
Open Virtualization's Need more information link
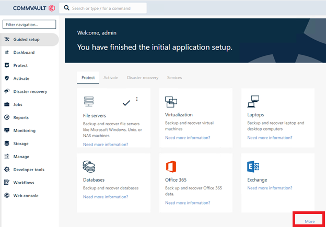(188, 138)
